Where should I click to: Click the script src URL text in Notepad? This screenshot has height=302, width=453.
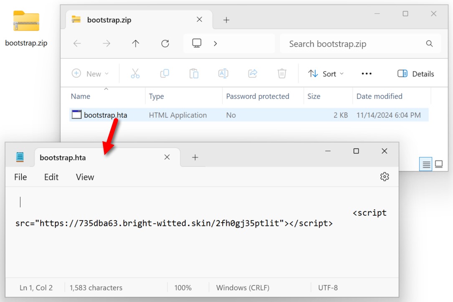[x=174, y=223]
